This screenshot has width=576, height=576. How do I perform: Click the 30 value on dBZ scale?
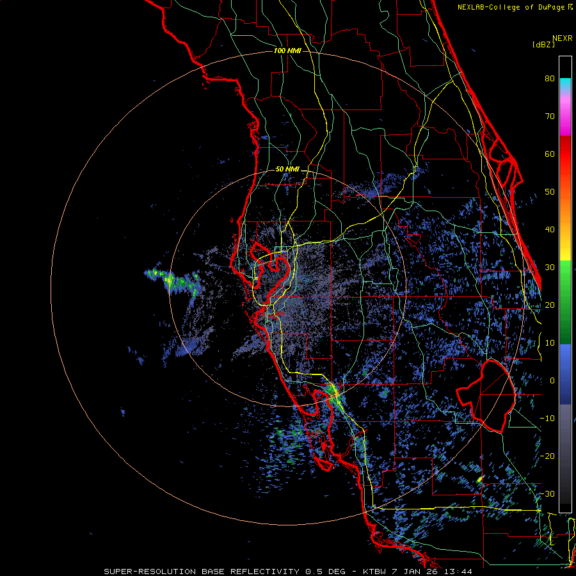550,268
